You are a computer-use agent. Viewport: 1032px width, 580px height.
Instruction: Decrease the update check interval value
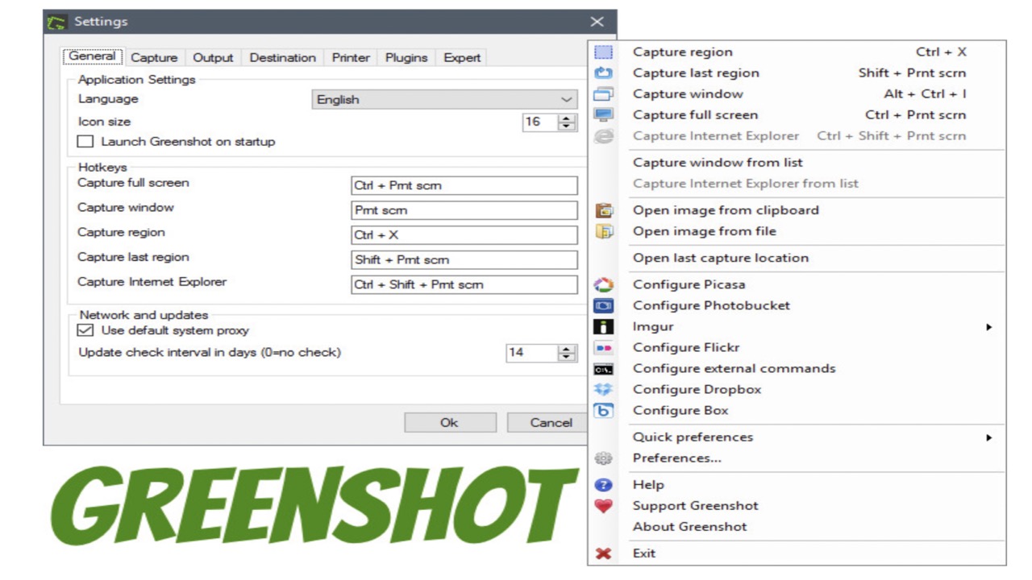point(568,357)
